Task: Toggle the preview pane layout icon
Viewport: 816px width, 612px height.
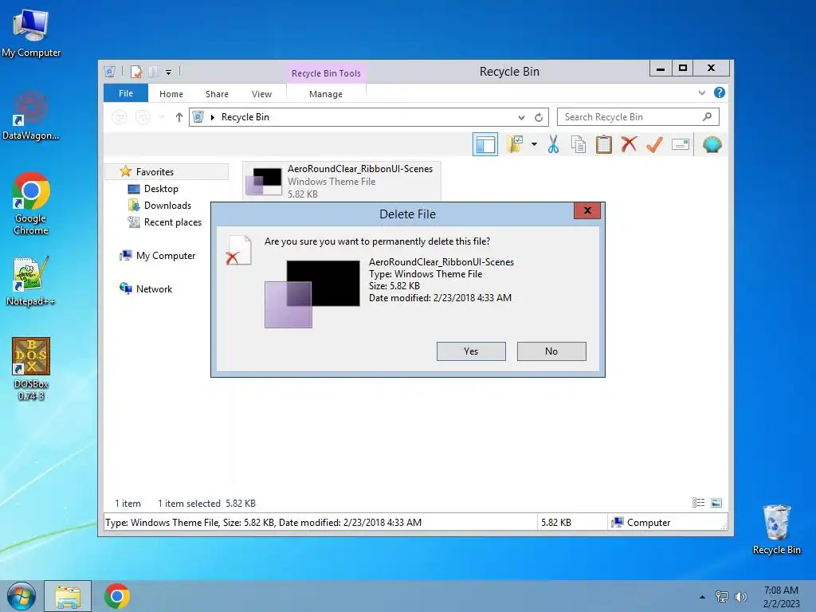Action: 485,145
